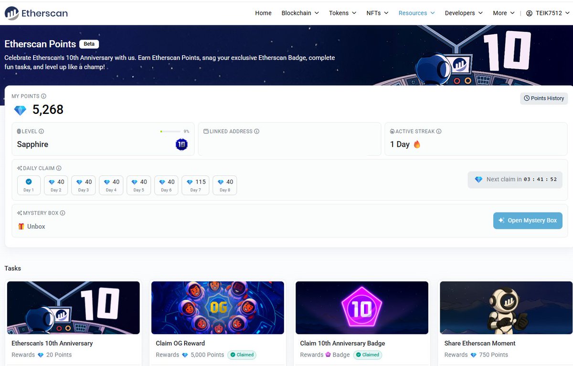
Task: Click the fire icon beside 1 Day streak
Action: (x=417, y=144)
